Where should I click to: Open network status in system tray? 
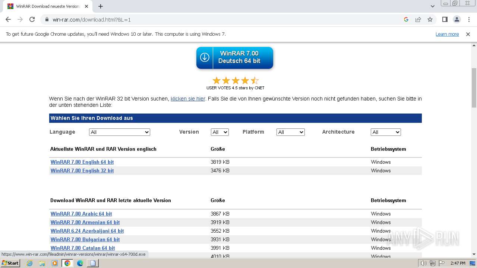[433, 263]
